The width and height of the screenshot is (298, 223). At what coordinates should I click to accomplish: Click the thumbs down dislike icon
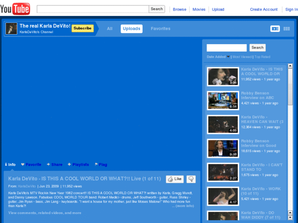pyautogui.click(x=191, y=179)
